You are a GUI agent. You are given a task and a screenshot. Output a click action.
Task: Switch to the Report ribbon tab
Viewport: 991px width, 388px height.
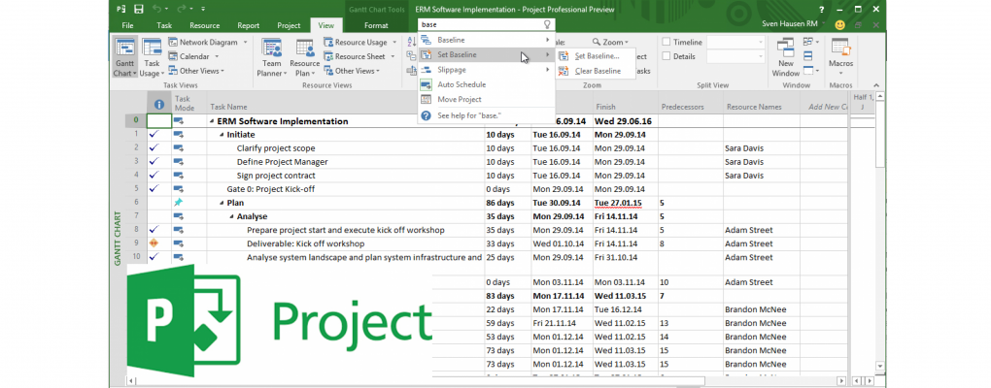tap(249, 25)
